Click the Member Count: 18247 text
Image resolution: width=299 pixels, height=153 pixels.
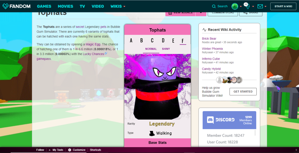pos(226,136)
